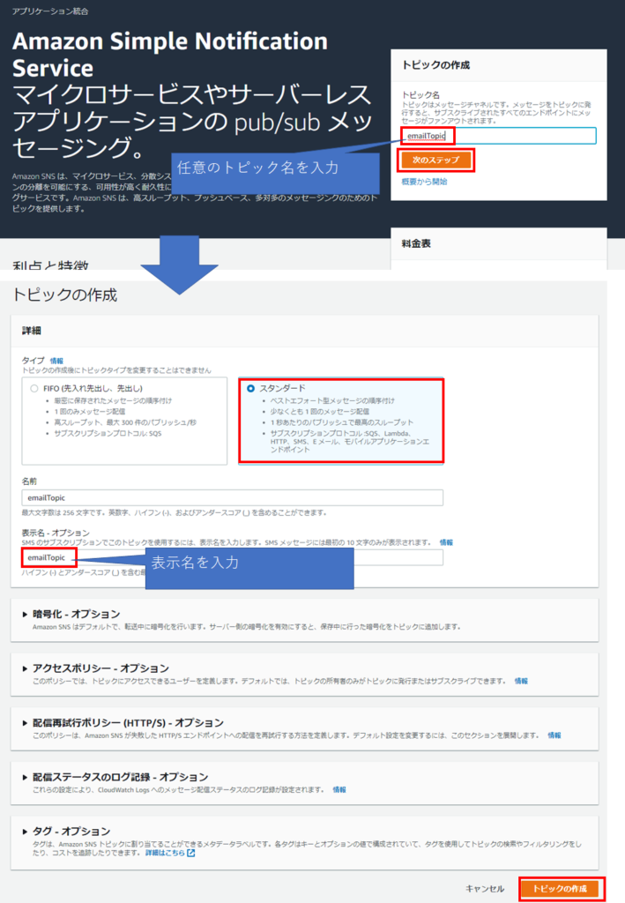The image size is (625, 903).
Task: Open the 情報 link for ログ記録
Action: pyautogui.click(x=339, y=789)
